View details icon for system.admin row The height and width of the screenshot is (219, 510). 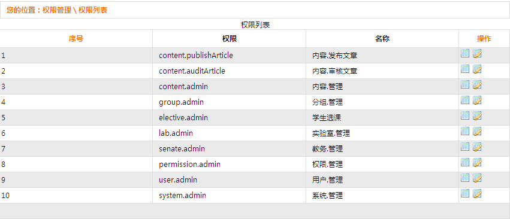pyautogui.click(x=465, y=194)
